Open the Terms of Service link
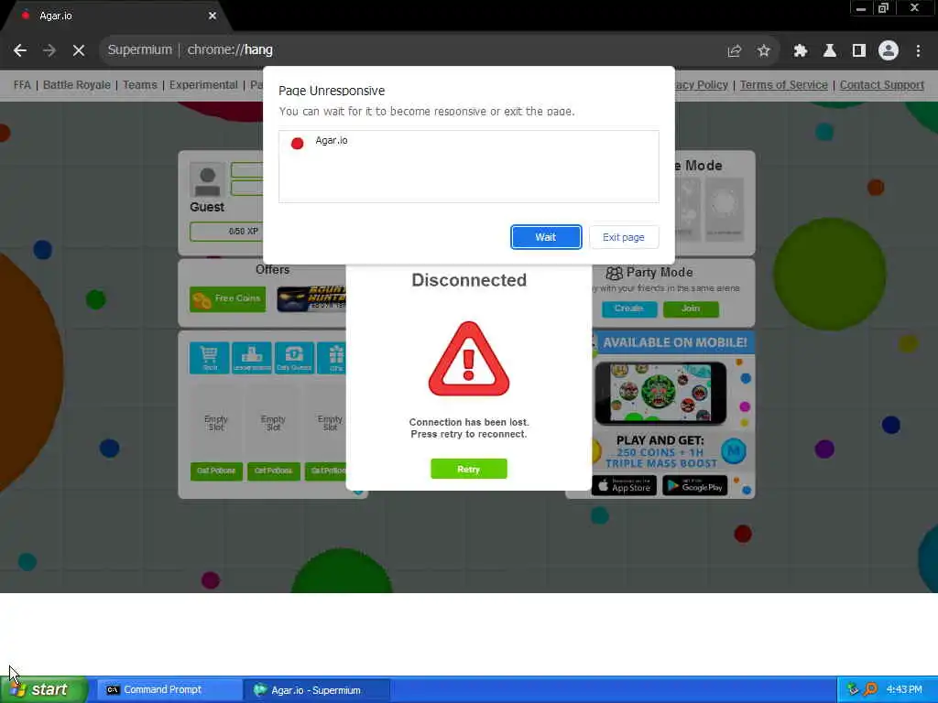 (x=784, y=85)
